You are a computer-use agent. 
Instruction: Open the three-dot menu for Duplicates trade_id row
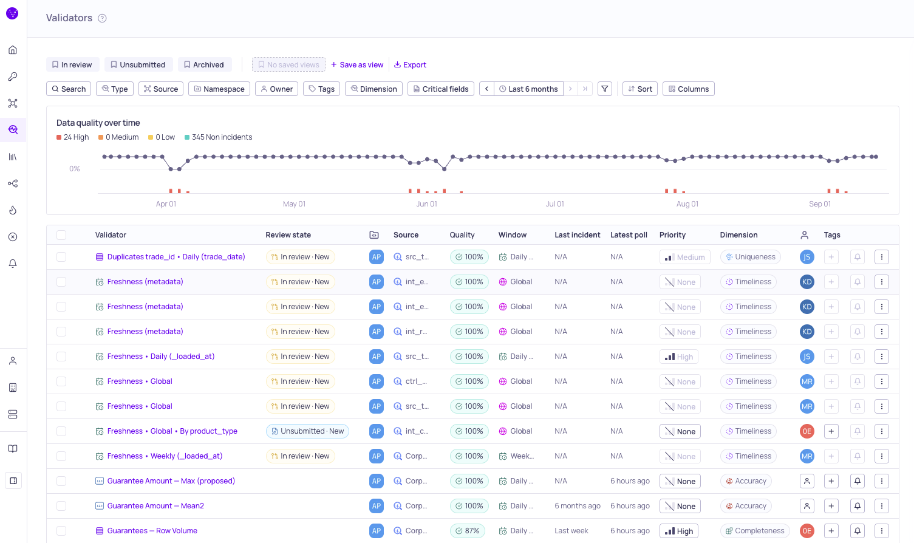click(882, 257)
